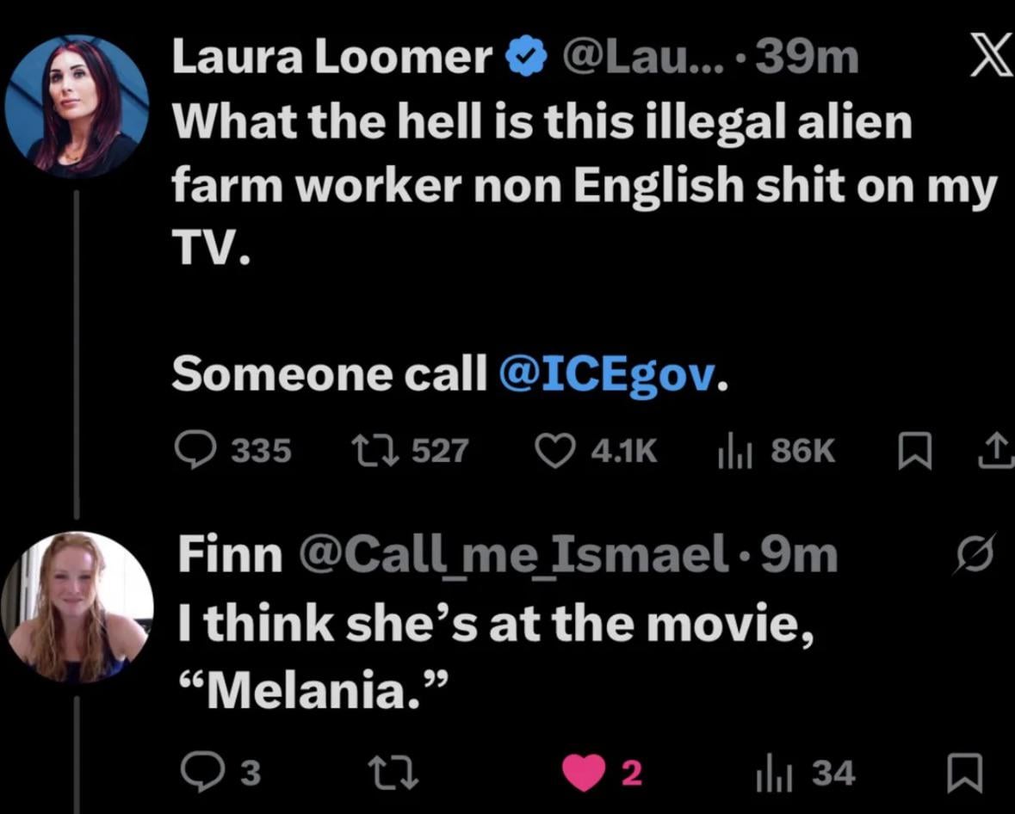Screen dimensions: 1015x814
Task: Open the X logo icon
Action: [x=990, y=59]
